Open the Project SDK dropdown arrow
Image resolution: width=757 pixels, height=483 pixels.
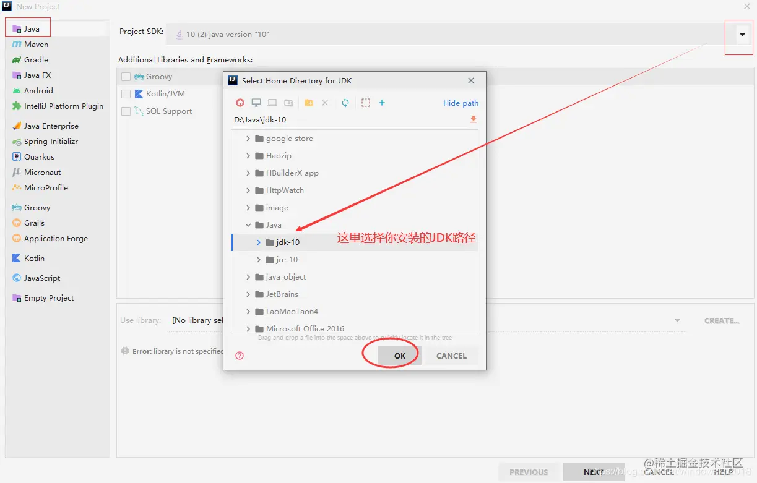[742, 35]
